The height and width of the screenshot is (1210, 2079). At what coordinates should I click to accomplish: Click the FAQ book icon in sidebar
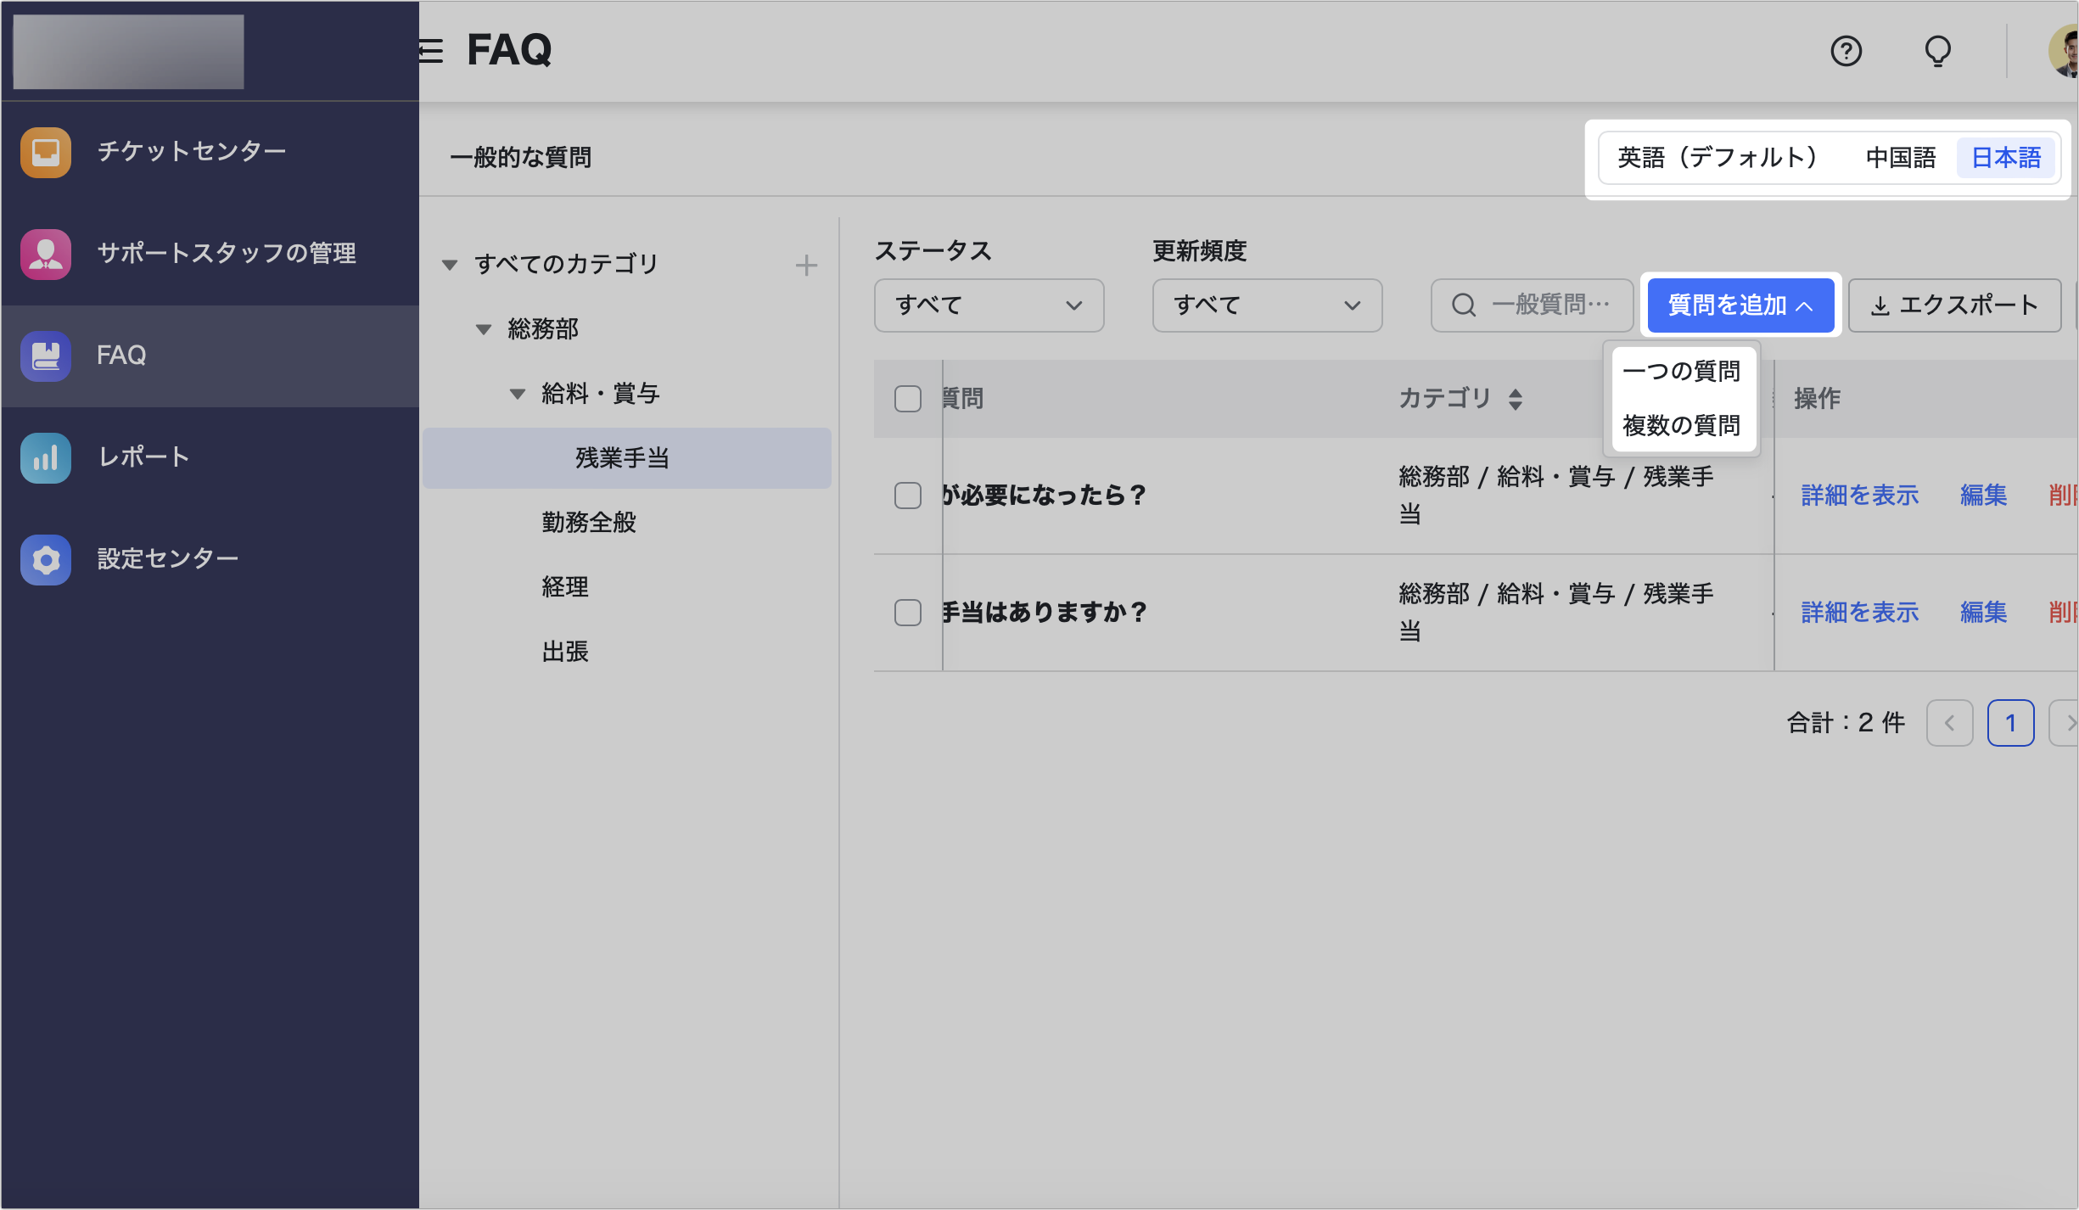[46, 356]
